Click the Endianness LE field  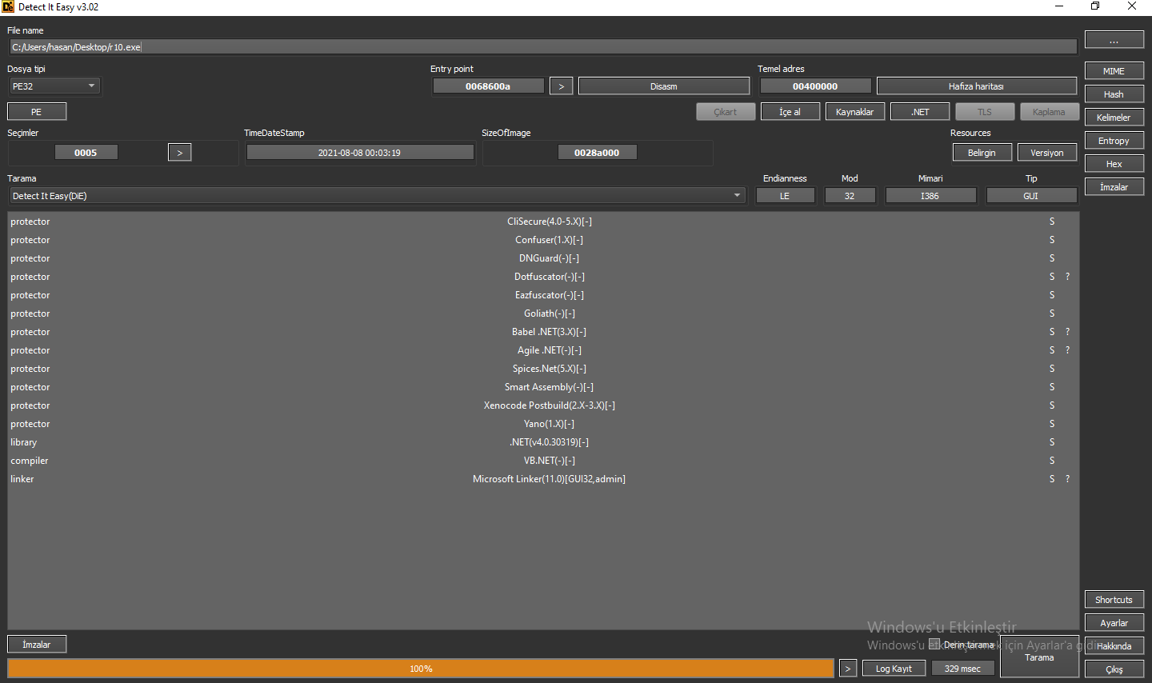click(786, 196)
